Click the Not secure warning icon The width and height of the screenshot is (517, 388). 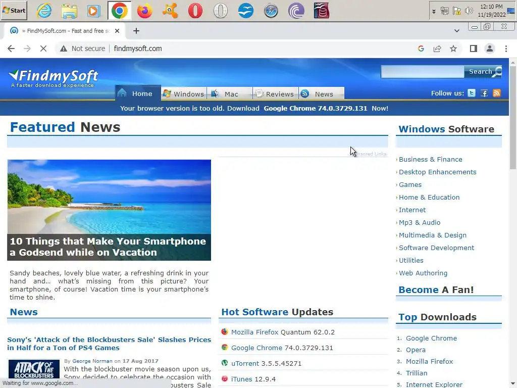(63, 48)
